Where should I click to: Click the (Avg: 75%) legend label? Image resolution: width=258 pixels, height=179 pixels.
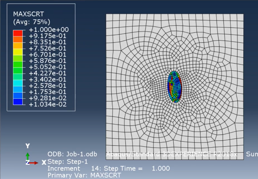click(31, 22)
